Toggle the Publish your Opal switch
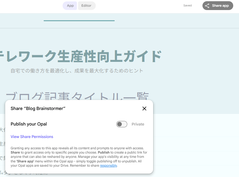 pyautogui.click(x=121, y=124)
